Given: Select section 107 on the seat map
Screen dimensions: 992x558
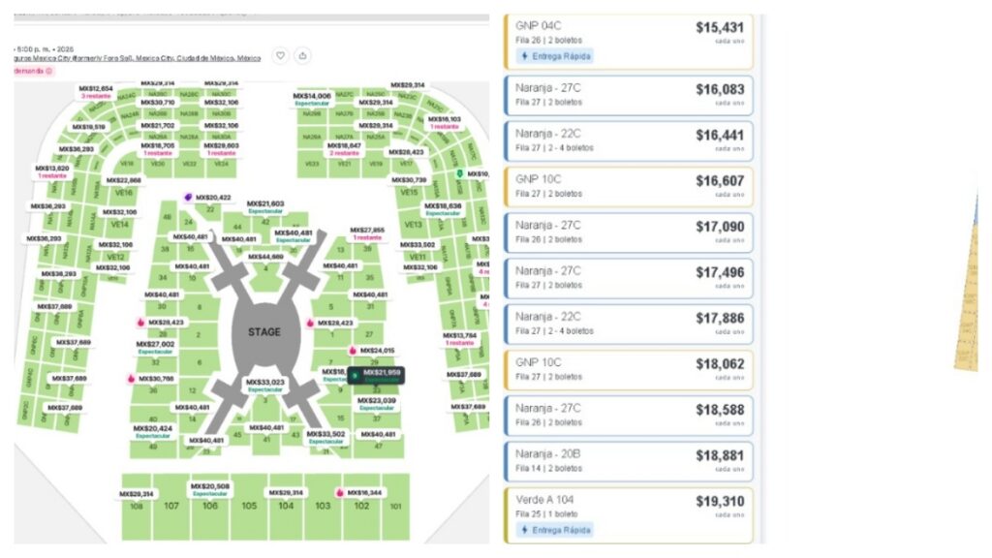Looking at the screenshot, I should coord(171,506).
